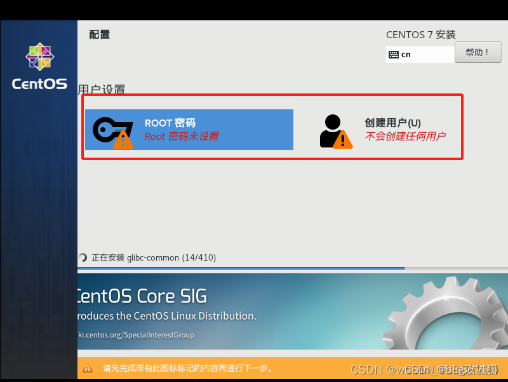Click the 配置 heading
This screenshot has height=382, width=508.
click(x=100, y=34)
